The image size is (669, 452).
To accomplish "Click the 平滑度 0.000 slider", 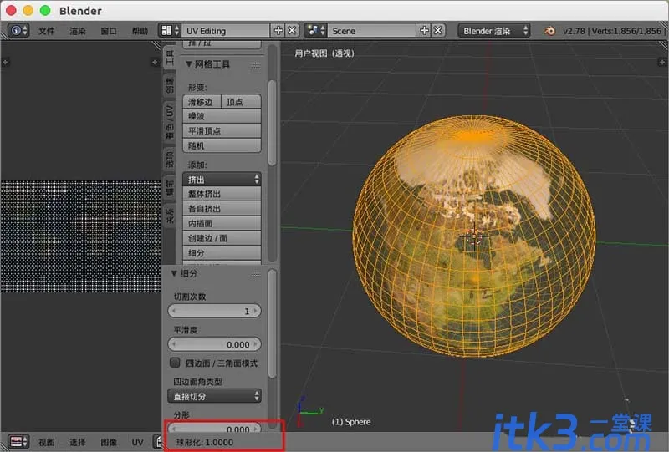I will pos(215,344).
